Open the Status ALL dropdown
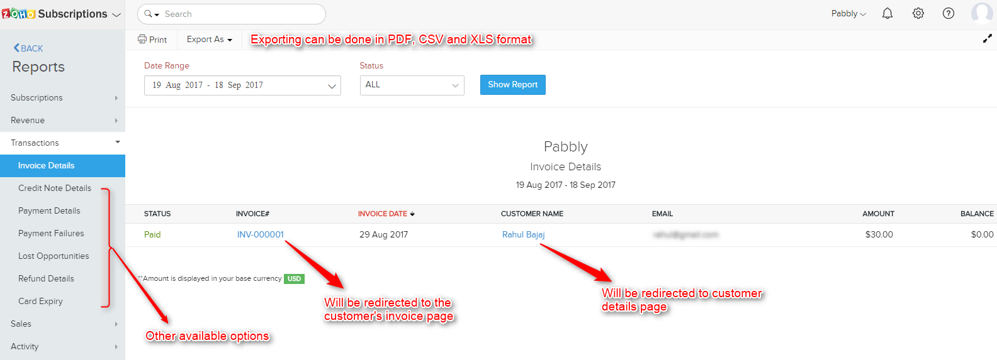This screenshot has width=997, height=360. (x=412, y=85)
